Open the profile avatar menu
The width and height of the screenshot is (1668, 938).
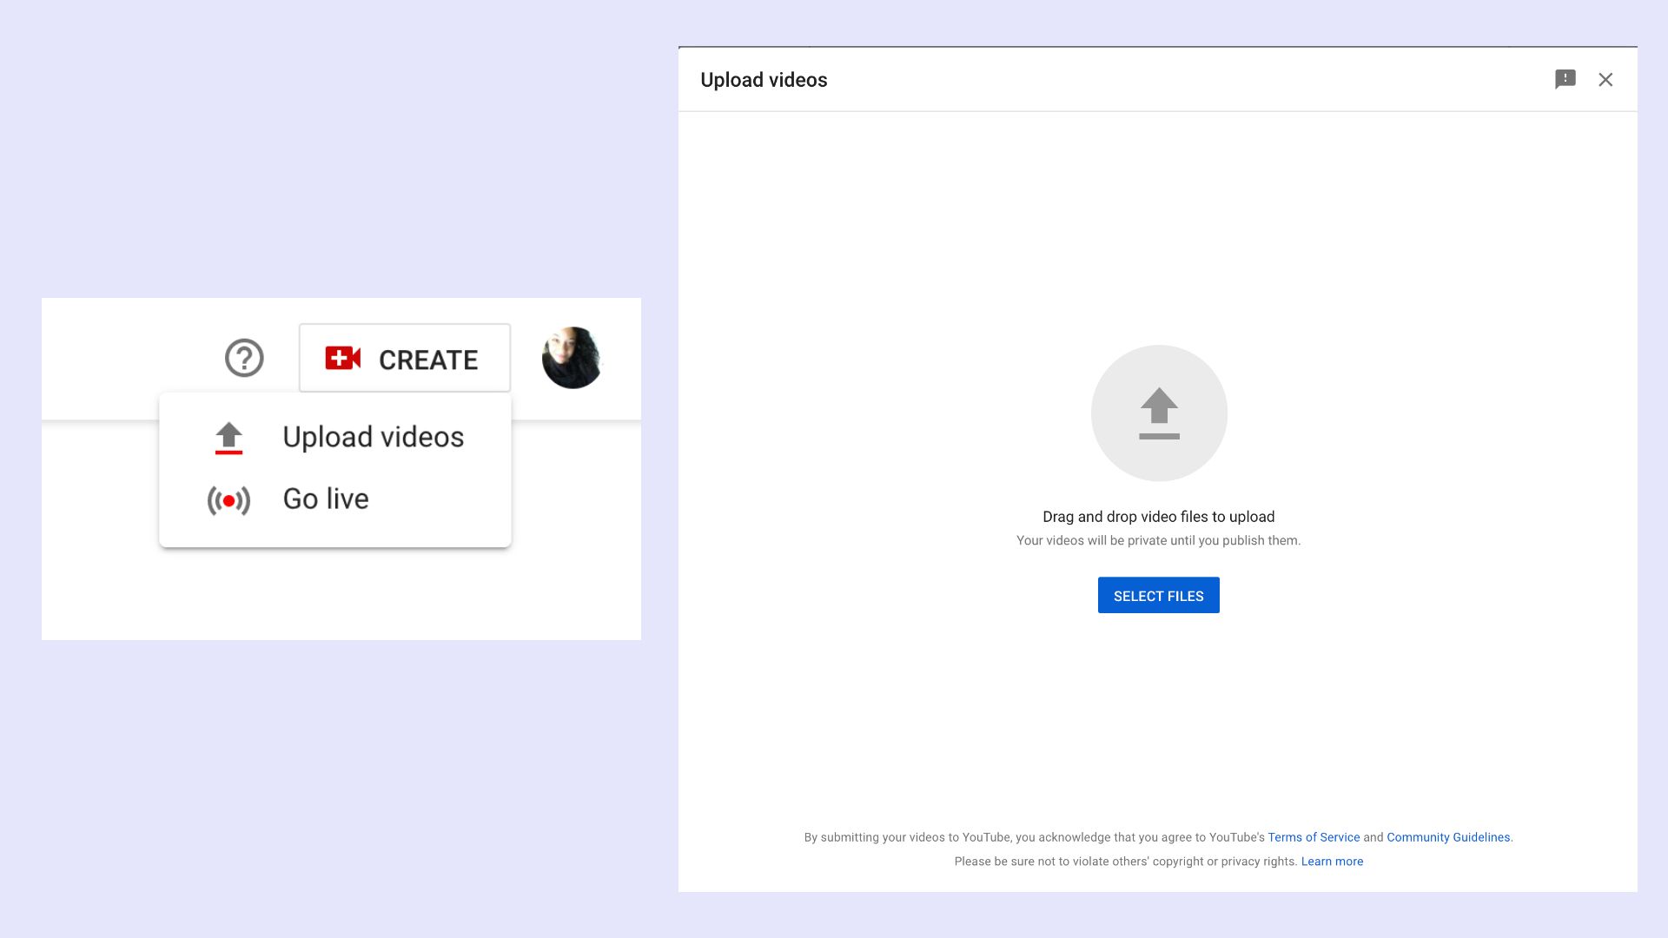point(572,358)
